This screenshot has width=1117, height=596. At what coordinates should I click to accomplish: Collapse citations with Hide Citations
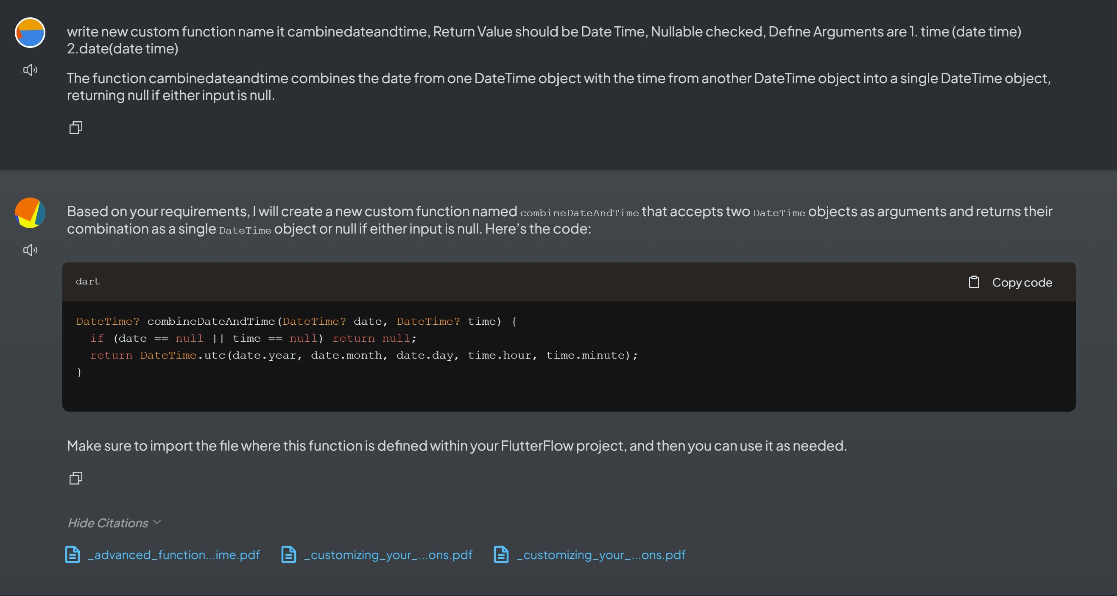click(108, 523)
